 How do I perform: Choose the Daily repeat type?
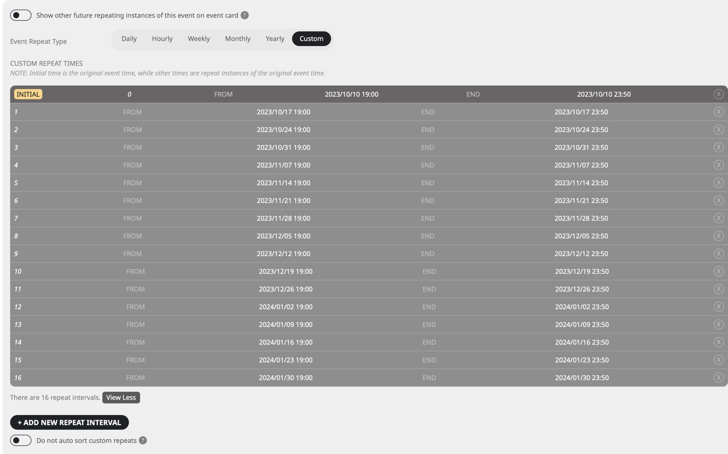pos(129,39)
